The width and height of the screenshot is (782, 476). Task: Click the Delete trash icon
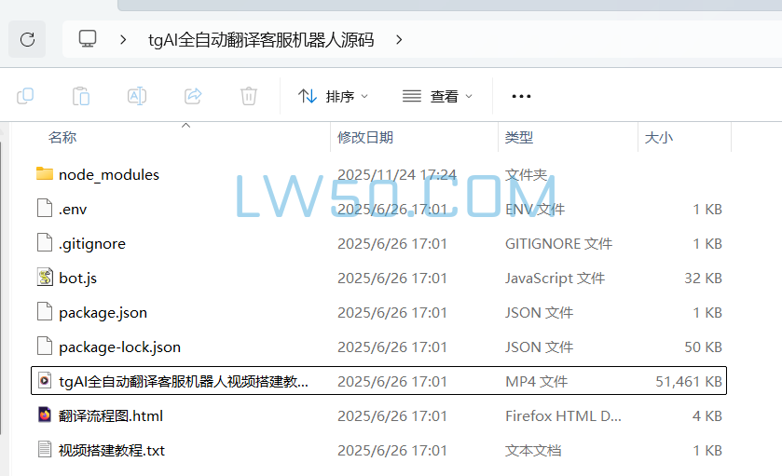248,96
